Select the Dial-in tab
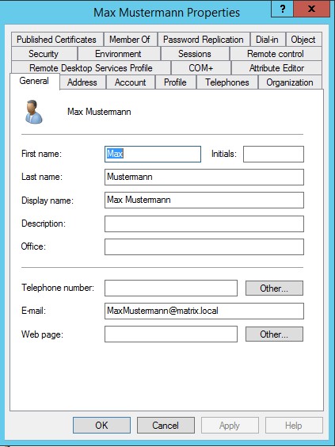 [x=267, y=40]
